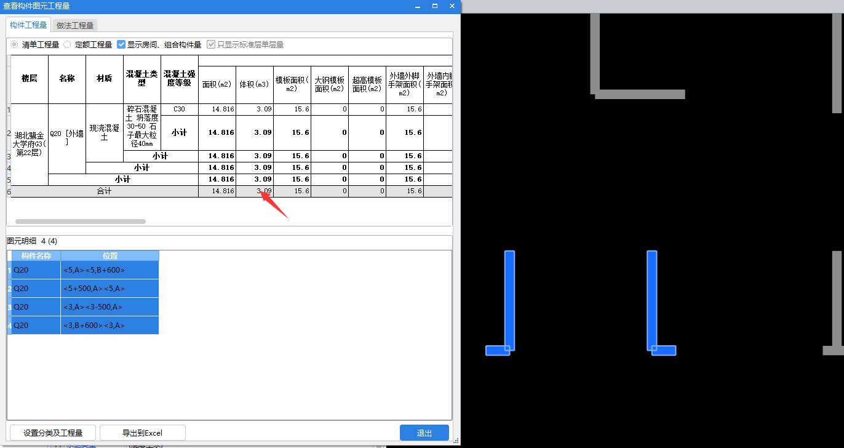Click the 合计 total row label
844x448 pixels.
[x=105, y=191]
